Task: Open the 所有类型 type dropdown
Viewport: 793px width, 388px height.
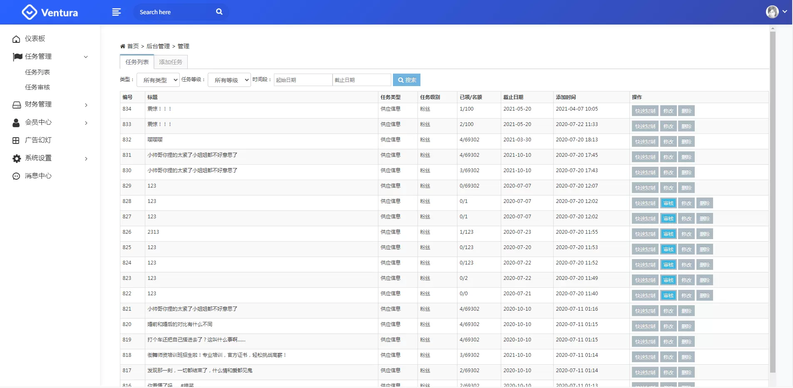Action: tap(158, 80)
